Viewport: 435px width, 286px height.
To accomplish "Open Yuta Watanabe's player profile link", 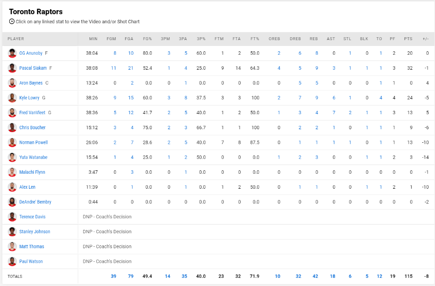I will point(33,157).
